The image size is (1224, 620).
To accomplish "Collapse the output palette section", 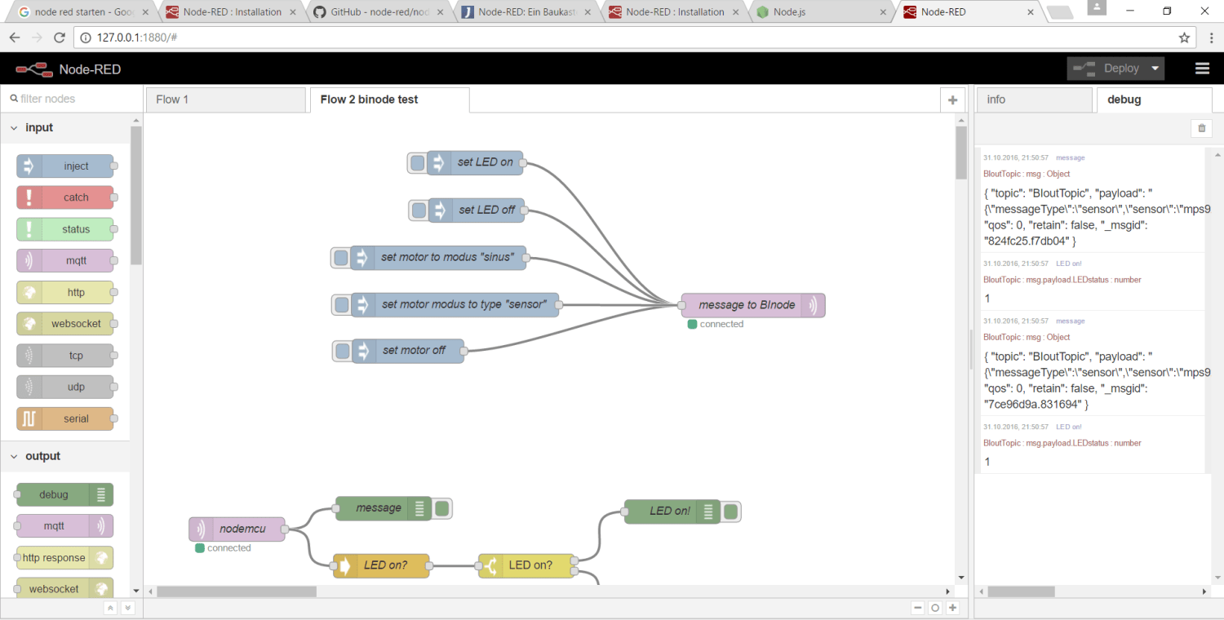I will 14,456.
